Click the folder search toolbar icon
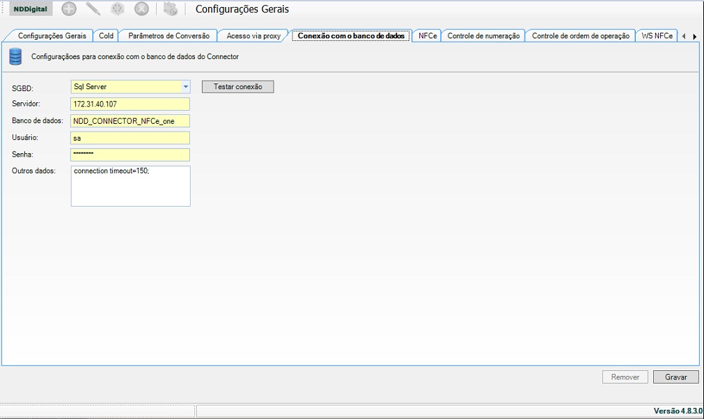704x419 pixels. (x=171, y=9)
